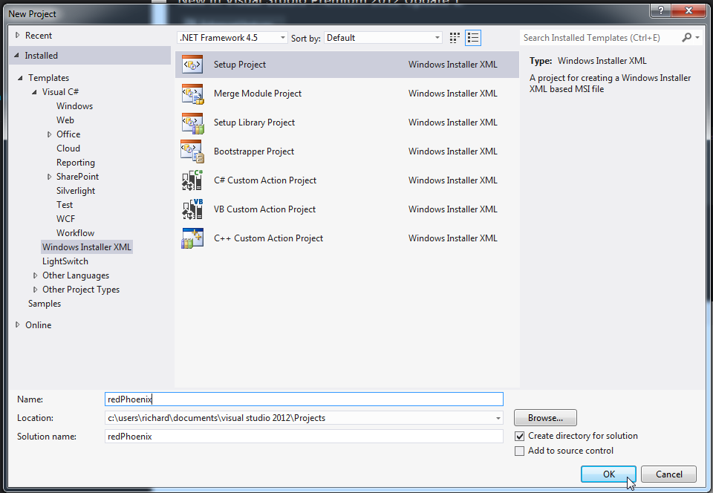Click the Cancel button
This screenshot has height=493, width=713.
pos(668,474)
